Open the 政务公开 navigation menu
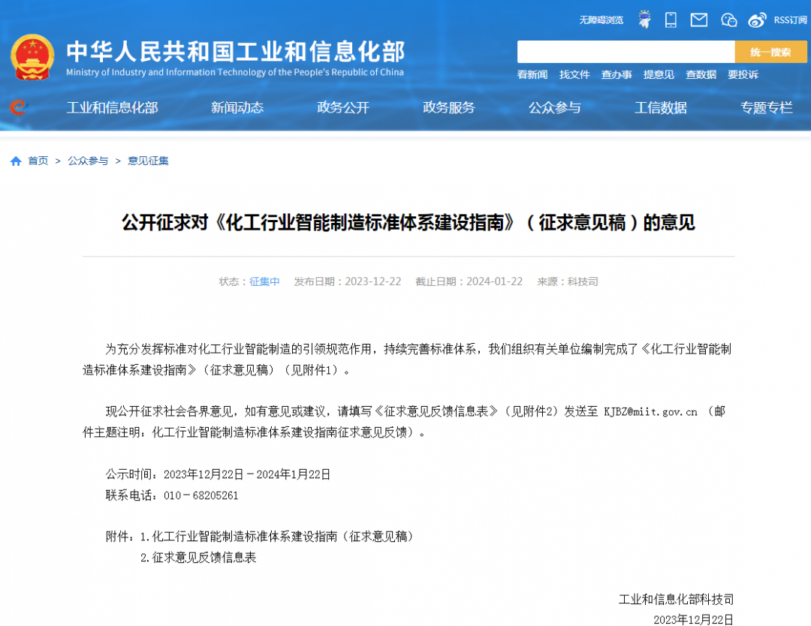Image resolution: width=811 pixels, height=626 pixels. coord(343,107)
